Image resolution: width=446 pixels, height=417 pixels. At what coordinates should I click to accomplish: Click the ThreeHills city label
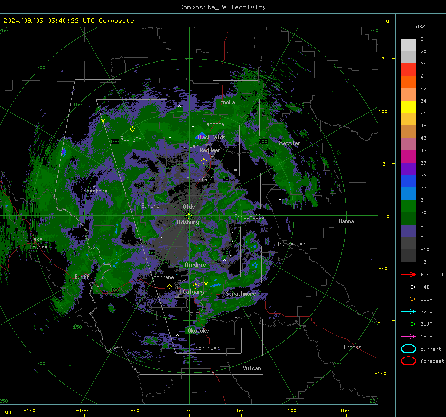pyautogui.click(x=249, y=217)
